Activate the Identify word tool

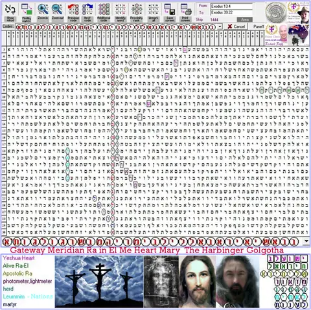[121, 12]
